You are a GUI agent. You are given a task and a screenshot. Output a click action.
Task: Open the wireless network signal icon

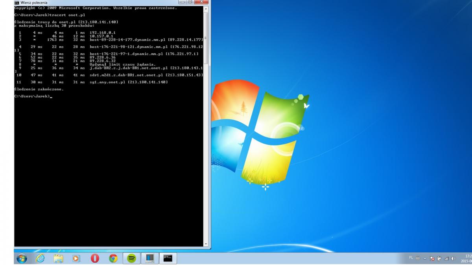(446, 258)
